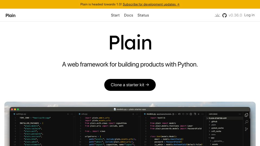Click the Log in link
The width and height of the screenshot is (260, 146).
click(249, 15)
